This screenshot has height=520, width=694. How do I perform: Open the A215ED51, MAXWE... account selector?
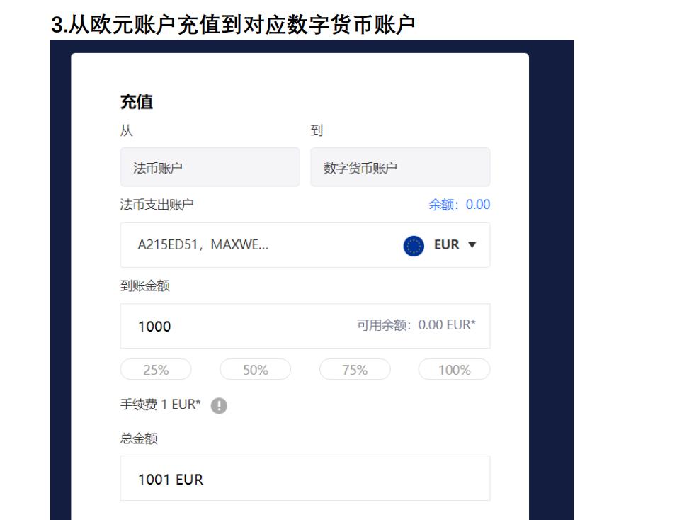[x=305, y=245]
